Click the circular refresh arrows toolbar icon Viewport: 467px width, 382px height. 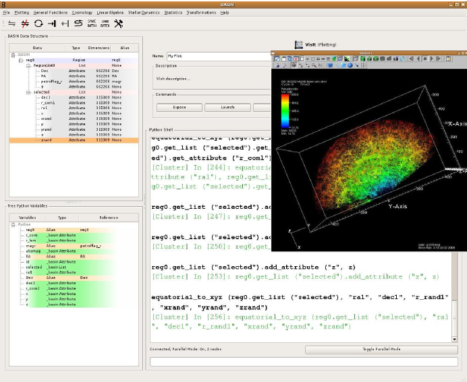click(38, 24)
